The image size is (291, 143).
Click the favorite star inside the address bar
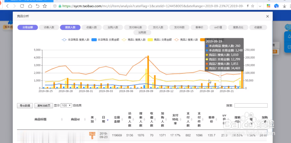pyautogui.click(x=253, y=6)
